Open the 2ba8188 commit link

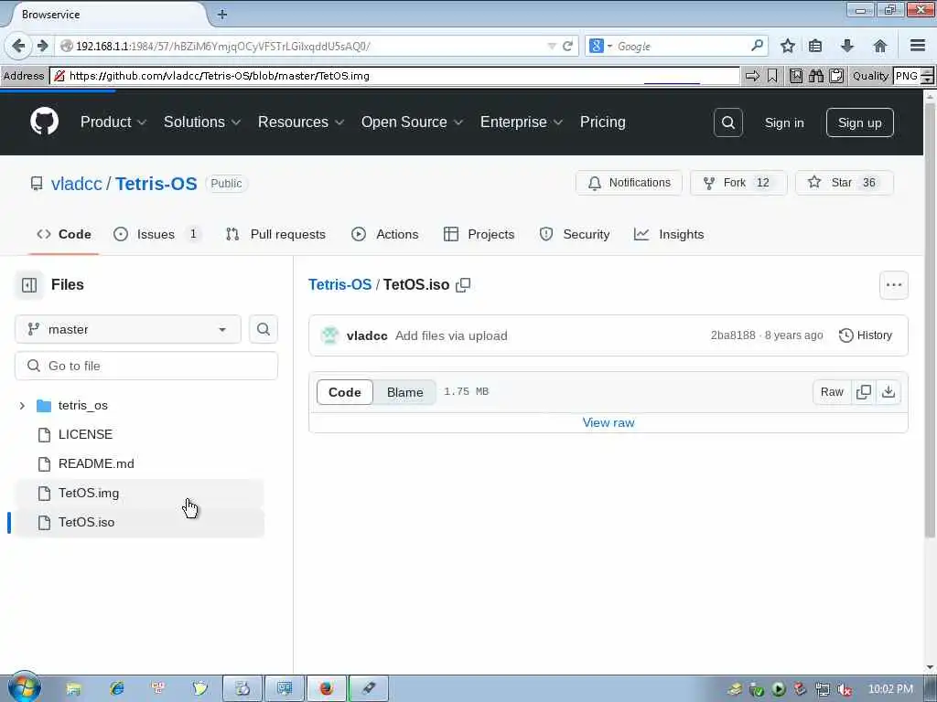coord(733,335)
